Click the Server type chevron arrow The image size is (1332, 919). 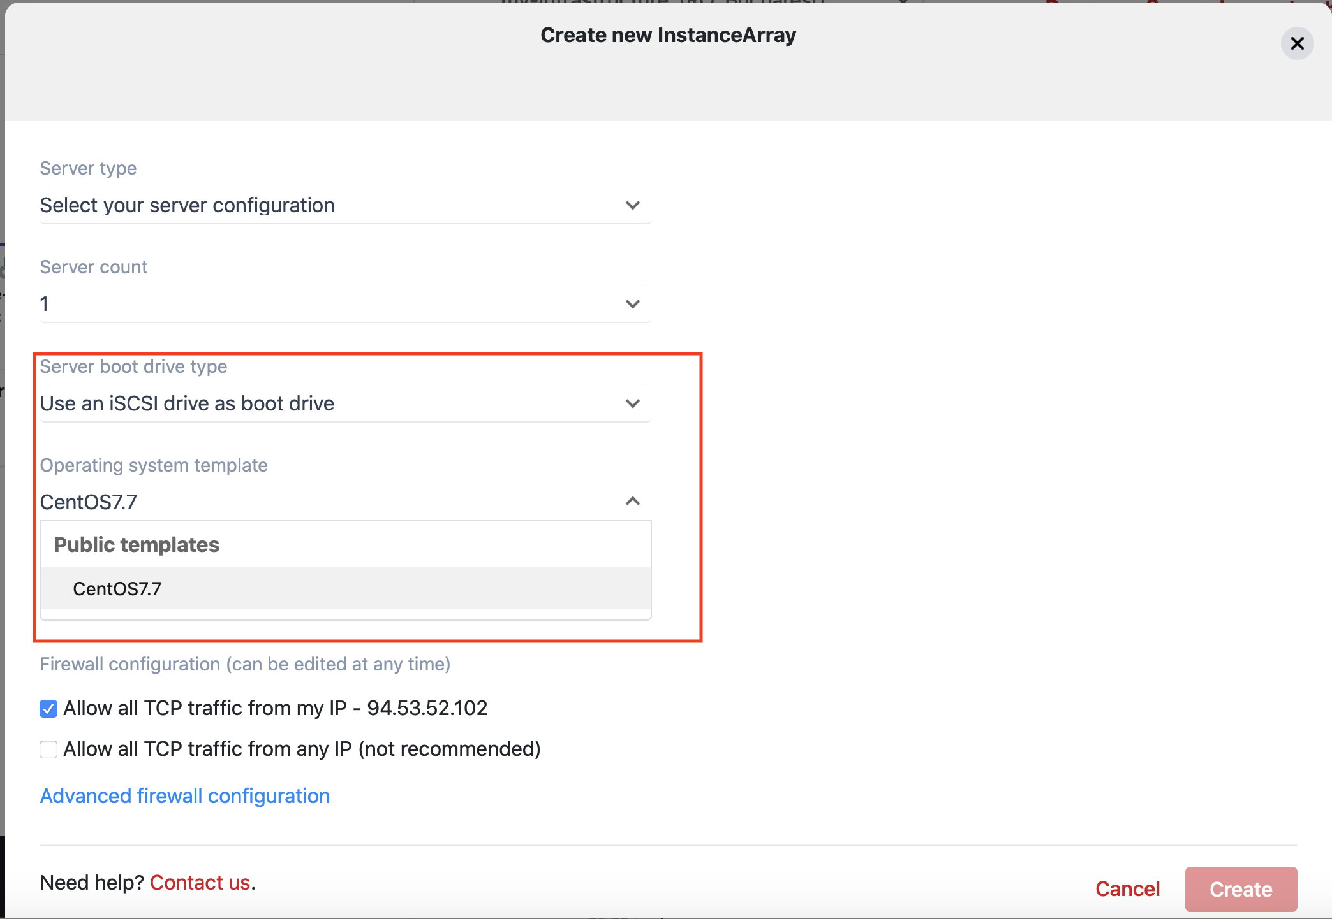(x=632, y=205)
